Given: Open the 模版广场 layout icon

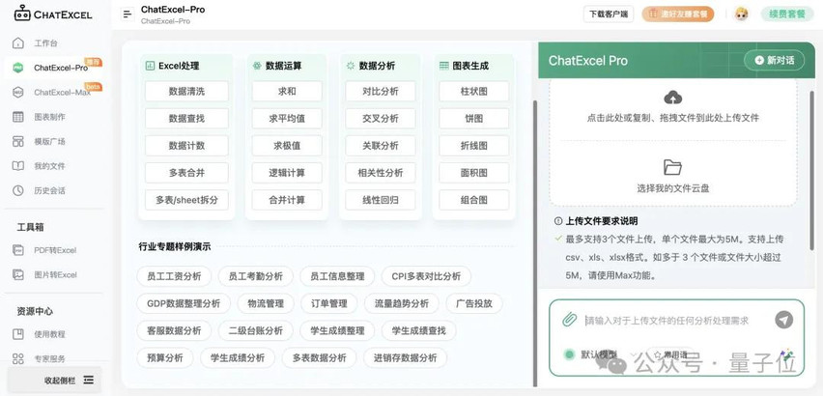Looking at the screenshot, I should tap(18, 142).
